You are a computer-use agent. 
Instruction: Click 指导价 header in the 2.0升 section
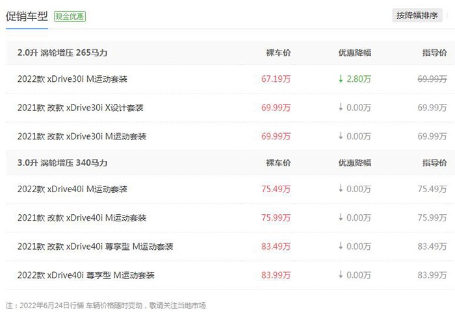click(x=434, y=53)
